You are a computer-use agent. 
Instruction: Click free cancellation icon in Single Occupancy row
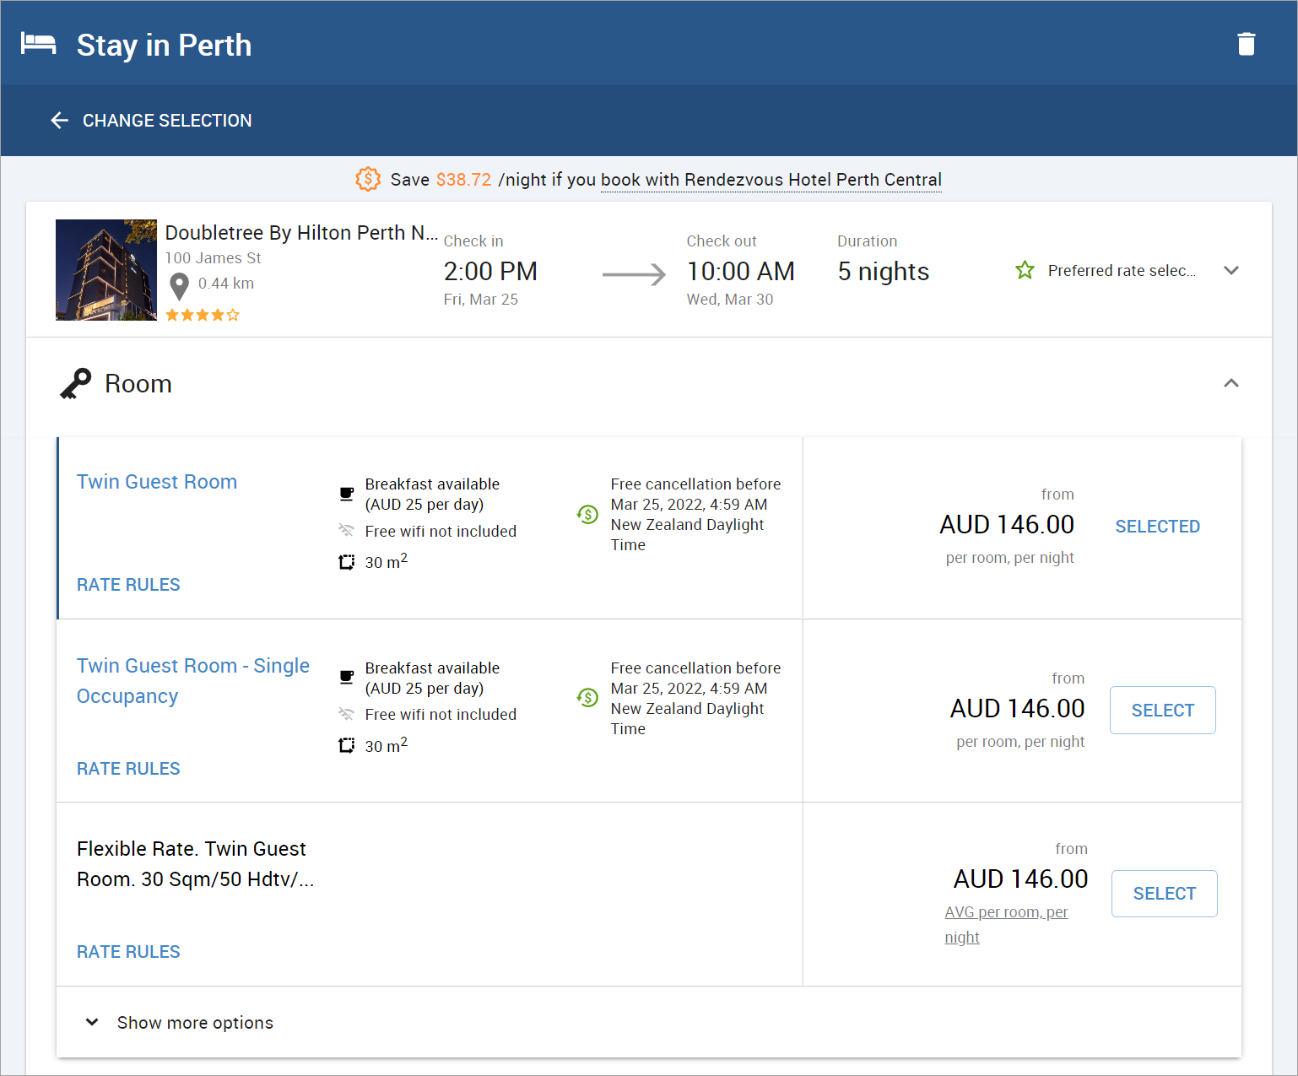(587, 698)
